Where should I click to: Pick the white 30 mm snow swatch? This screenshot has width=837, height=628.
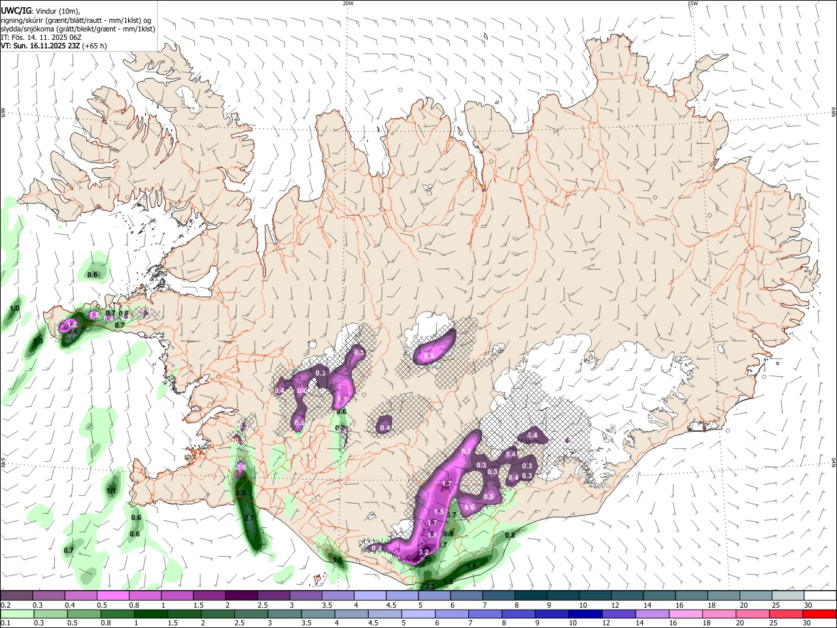coord(820,596)
